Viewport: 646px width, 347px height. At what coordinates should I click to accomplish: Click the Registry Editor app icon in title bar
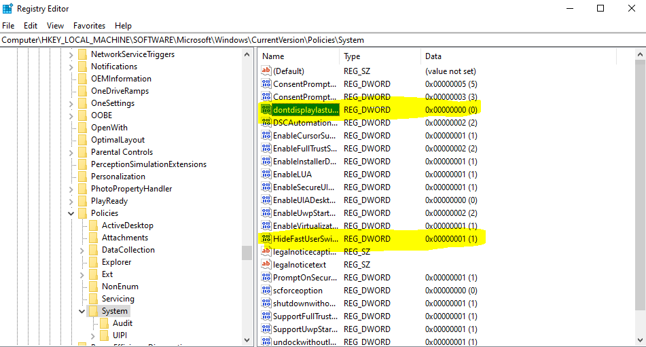[7, 9]
